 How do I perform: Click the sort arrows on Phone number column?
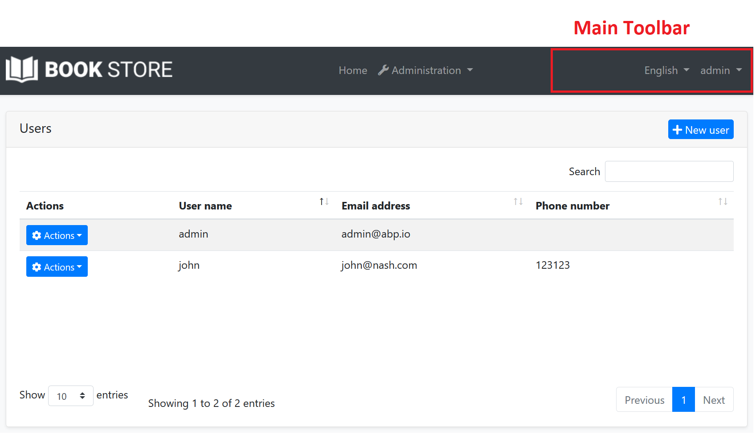click(723, 201)
